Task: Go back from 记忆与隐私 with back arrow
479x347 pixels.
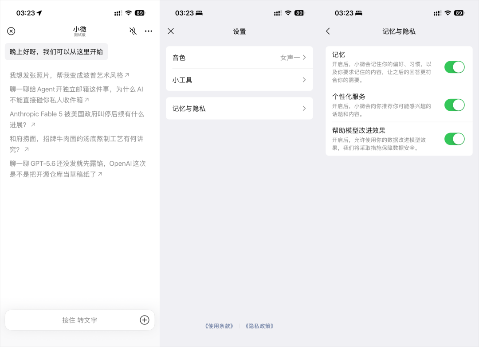Action: click(328, 31)
